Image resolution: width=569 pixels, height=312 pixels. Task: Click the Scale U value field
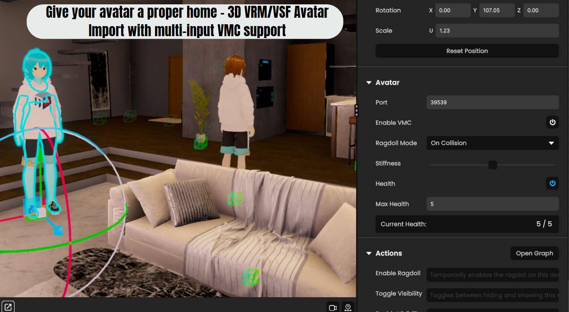pos(497,31)
